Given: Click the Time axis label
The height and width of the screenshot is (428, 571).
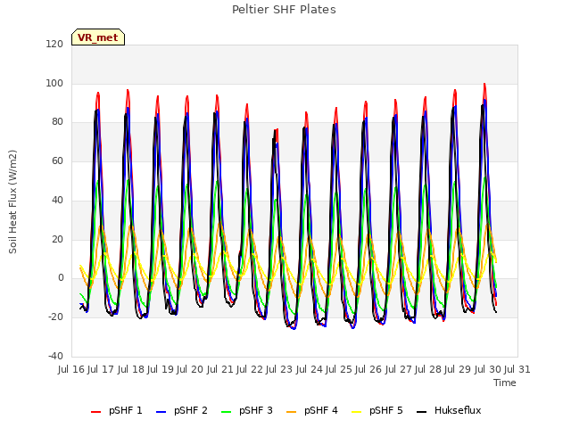Looking at the screenshot, I should [x=505, y=383].
